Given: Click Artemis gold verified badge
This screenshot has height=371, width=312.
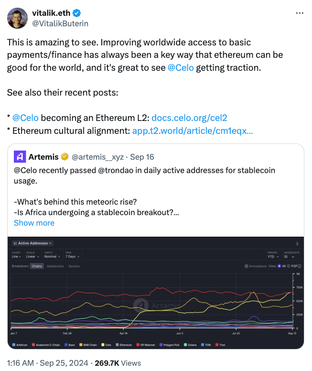Looking at the screenshot, I should [65, 157].
